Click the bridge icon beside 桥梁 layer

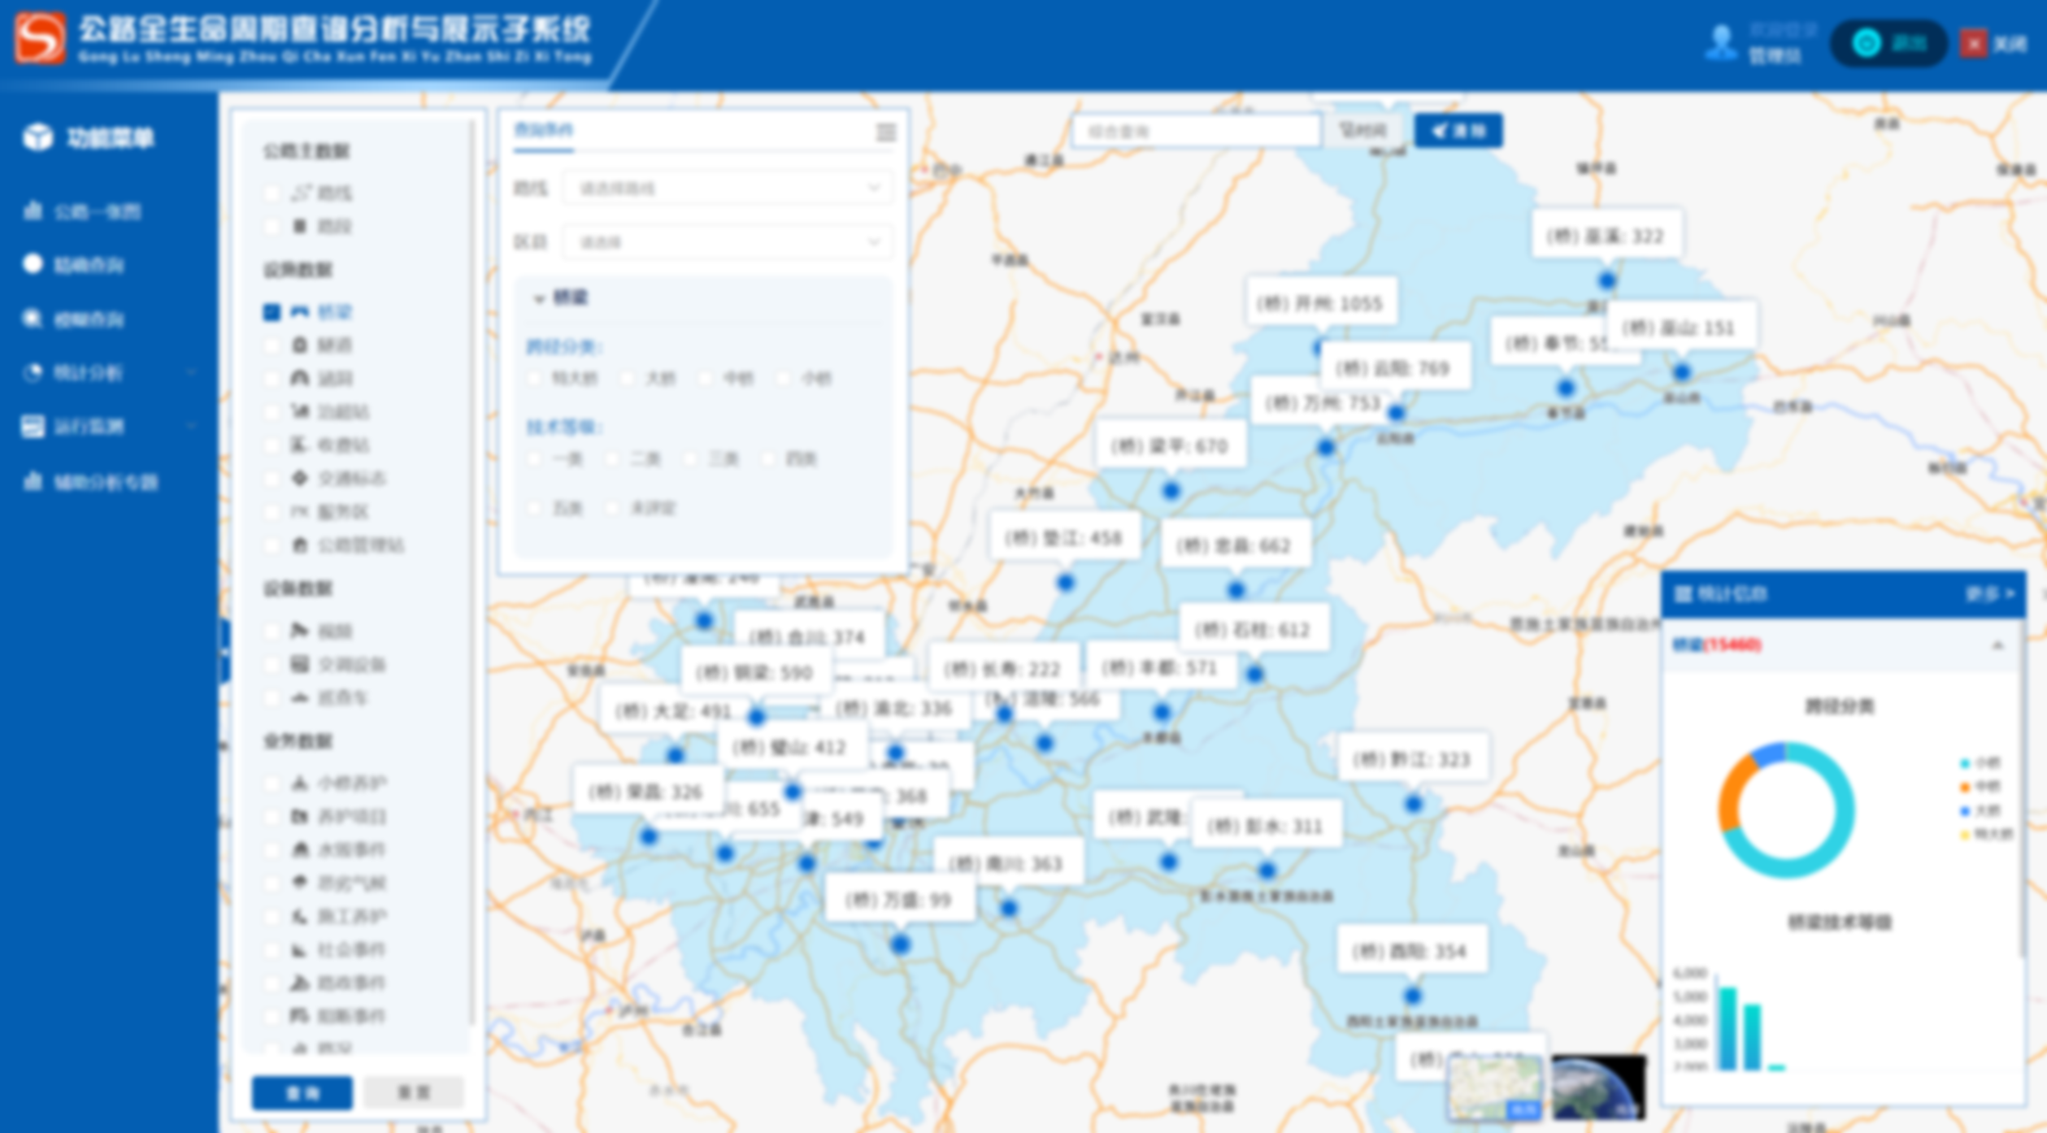pyautogui.click(x=300, y=311)
